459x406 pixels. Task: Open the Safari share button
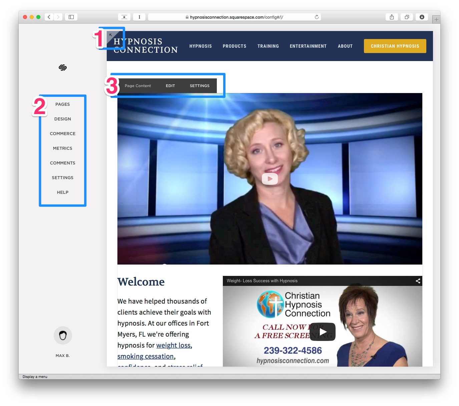(x=392, y=17)
